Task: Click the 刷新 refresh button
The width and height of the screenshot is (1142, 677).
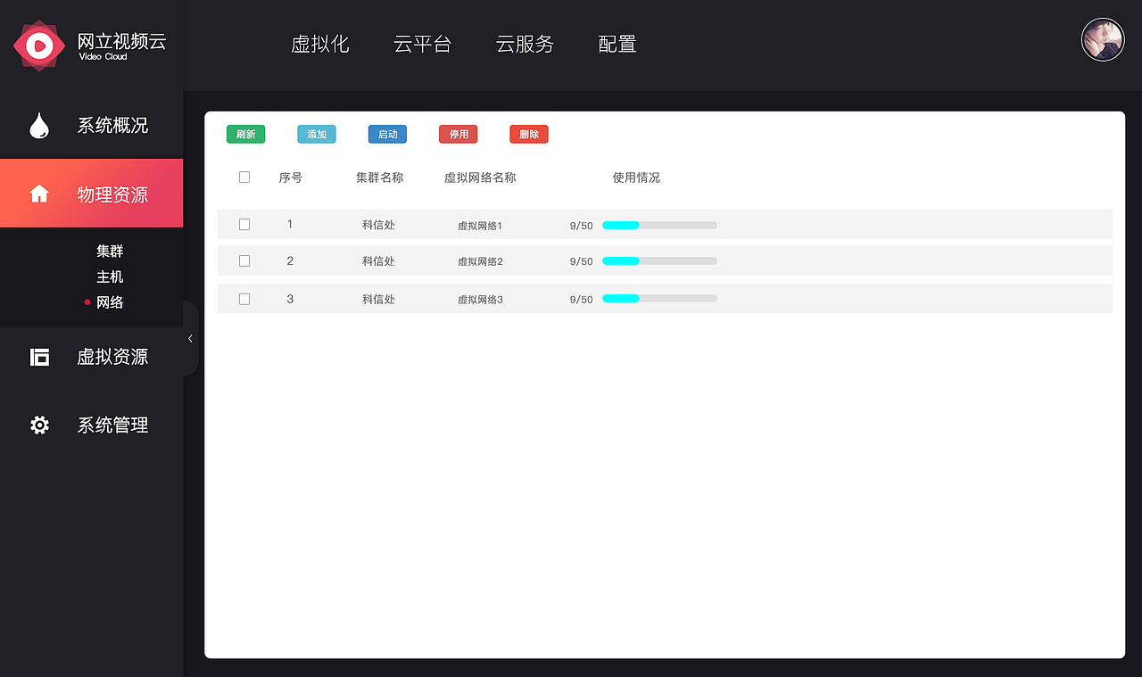Action: (245, 134)
